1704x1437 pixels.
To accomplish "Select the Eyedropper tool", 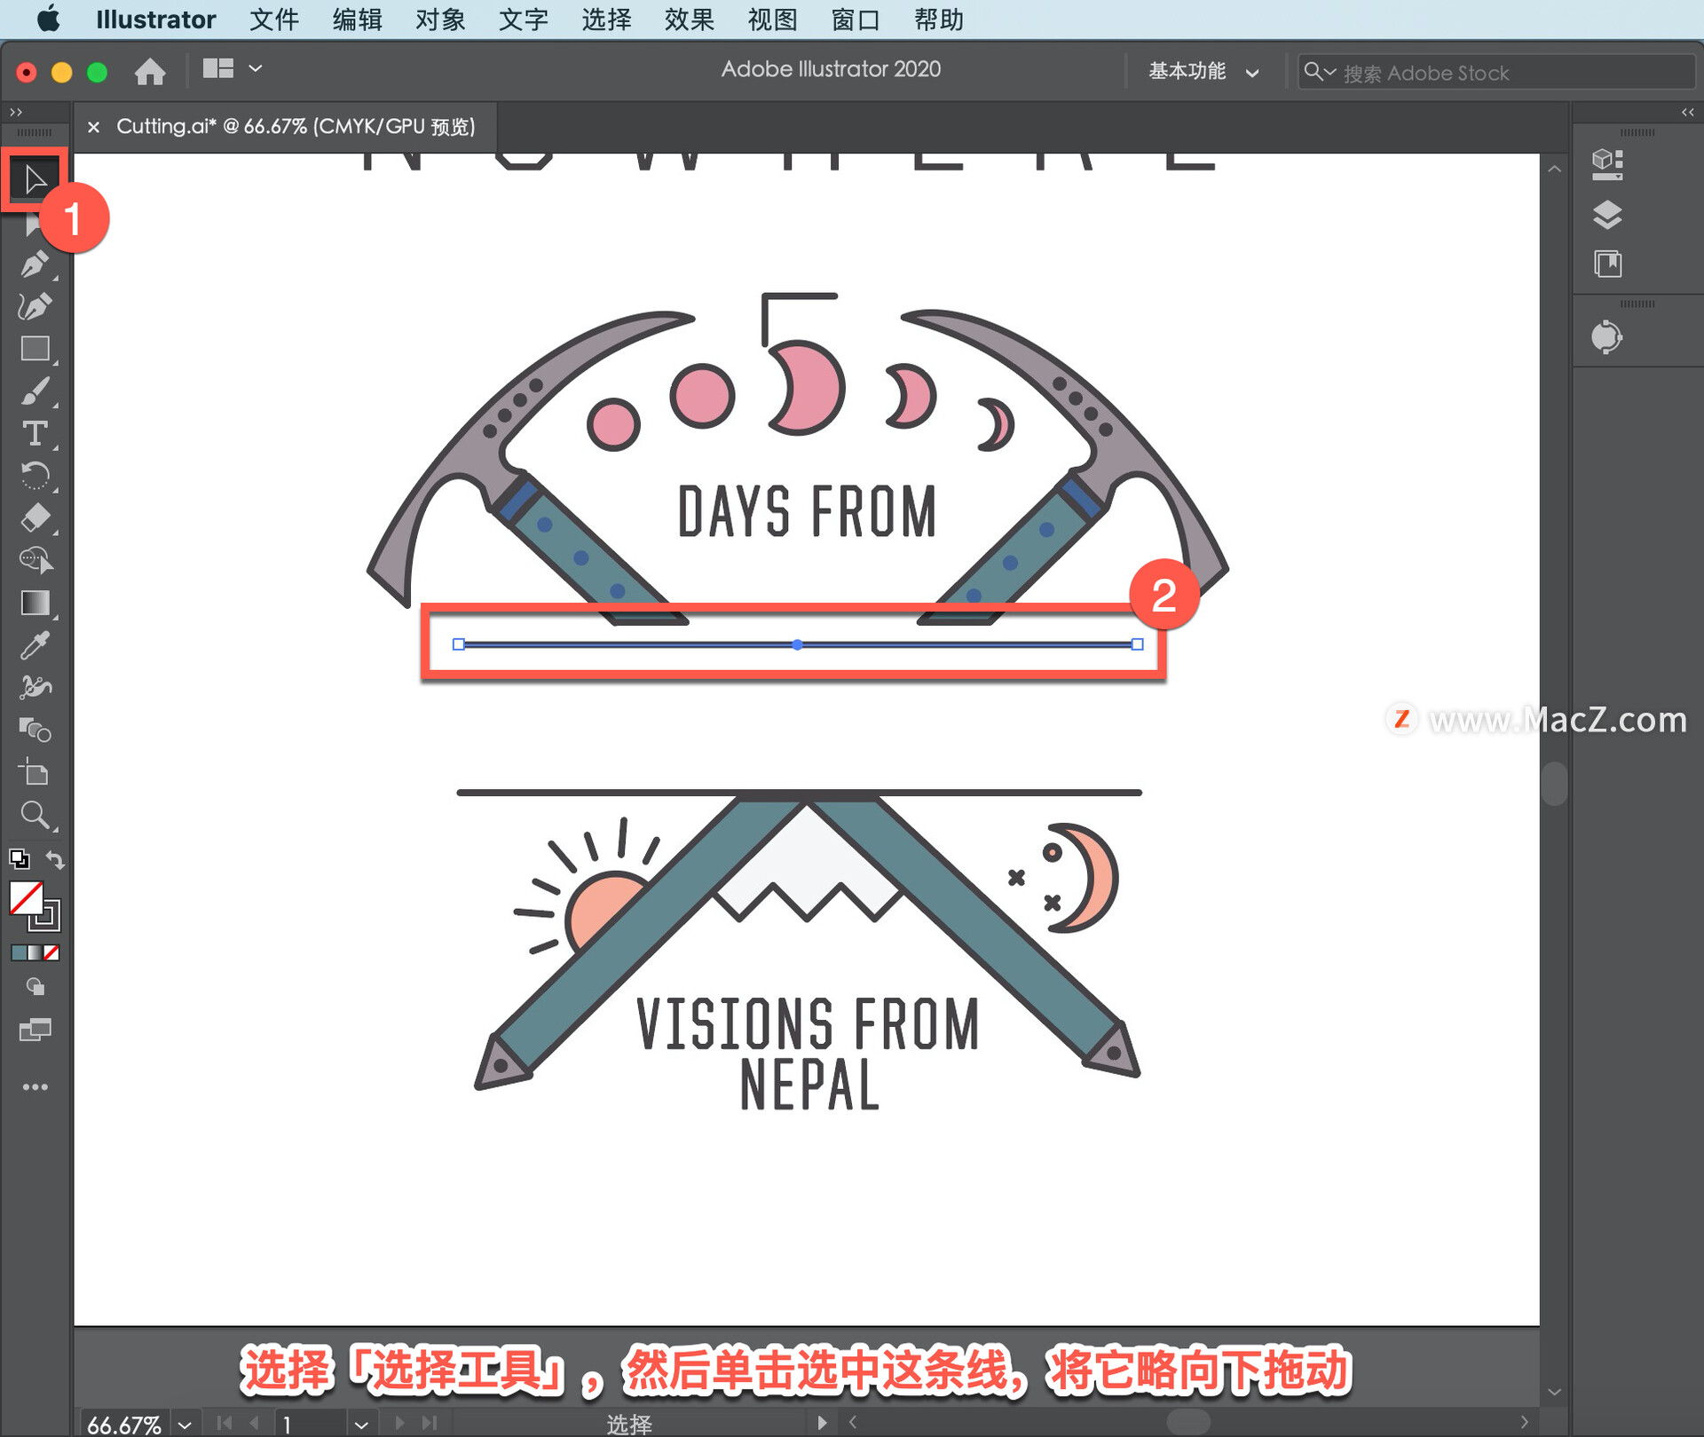I will 34,646.
